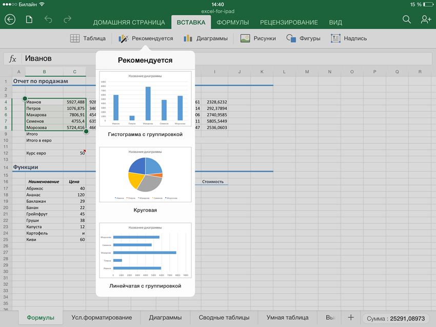Image resolution: width=436 pixels, height=327 pixels.
Task: Select column K header
Action: point(262,72)
